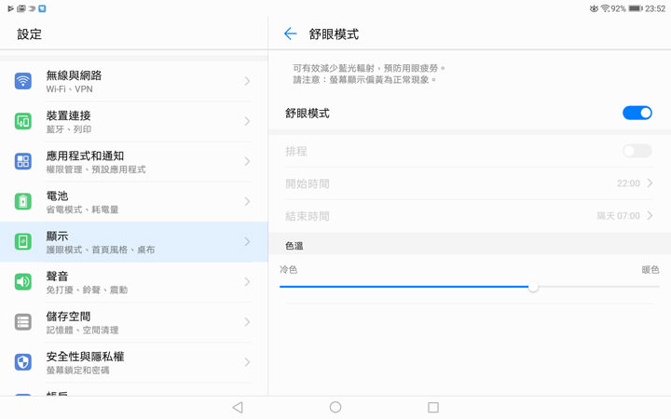Tap the 設定 header title
This screenshot has width=671, height=419.
30,34
